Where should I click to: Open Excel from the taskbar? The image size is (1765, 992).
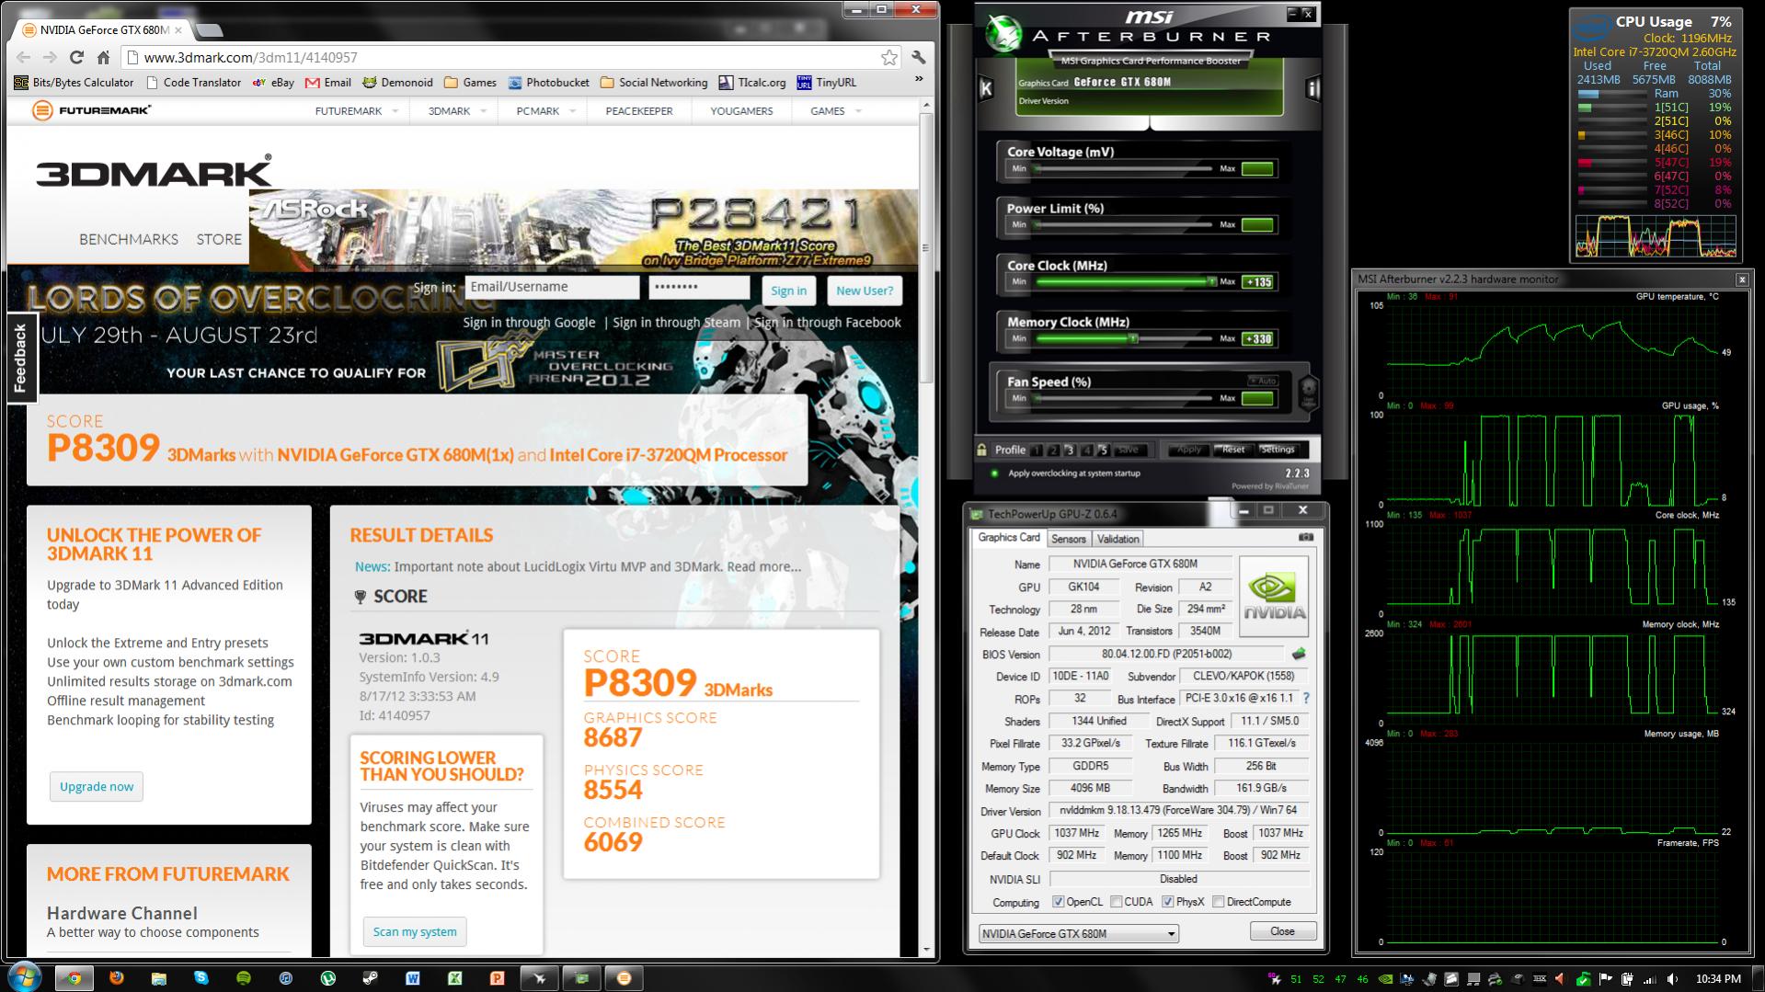454,978
